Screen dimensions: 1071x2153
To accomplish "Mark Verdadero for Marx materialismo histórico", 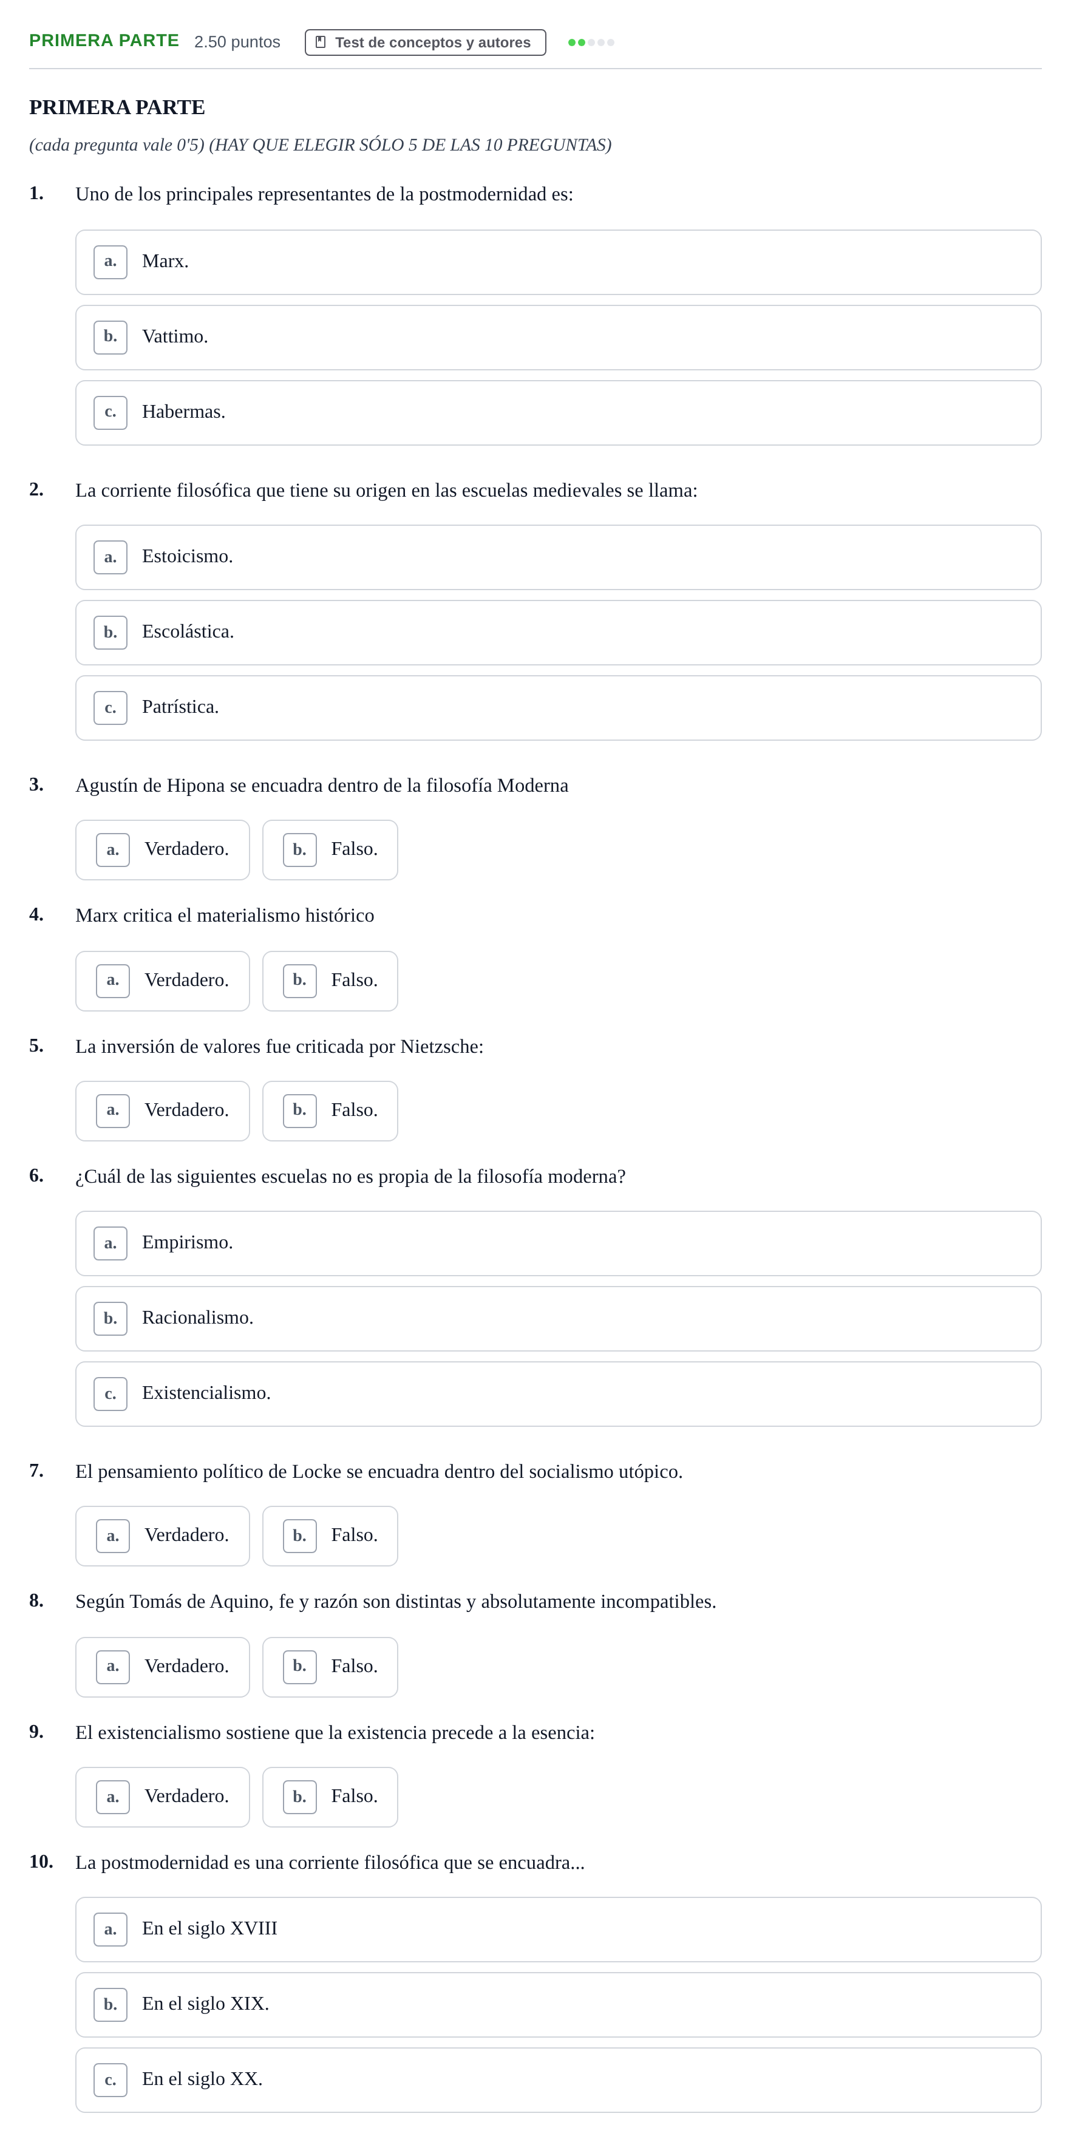I will (x=162, y=981).
